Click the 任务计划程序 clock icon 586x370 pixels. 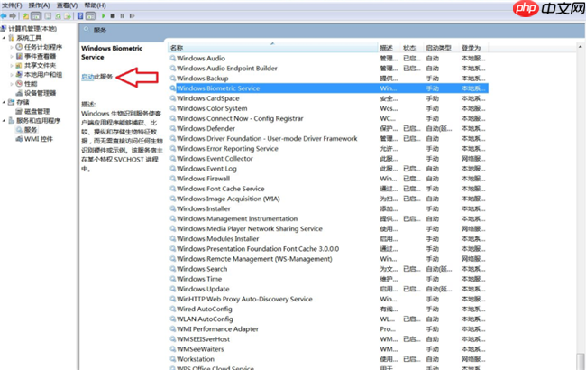19,47
